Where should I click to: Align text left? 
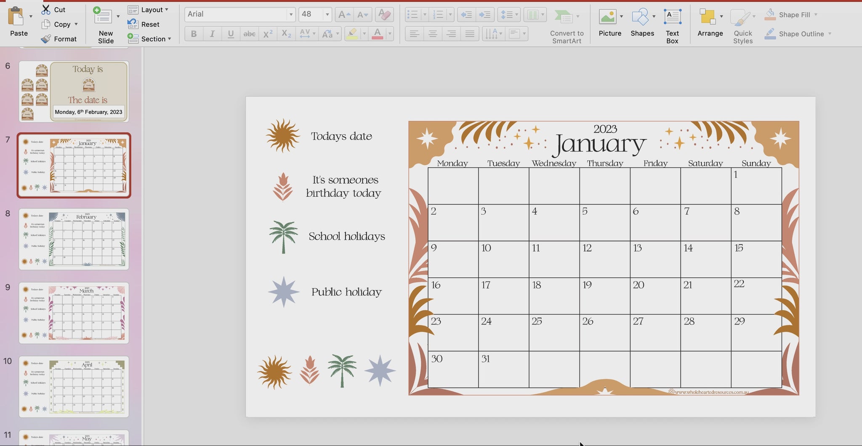pos(415,34)
